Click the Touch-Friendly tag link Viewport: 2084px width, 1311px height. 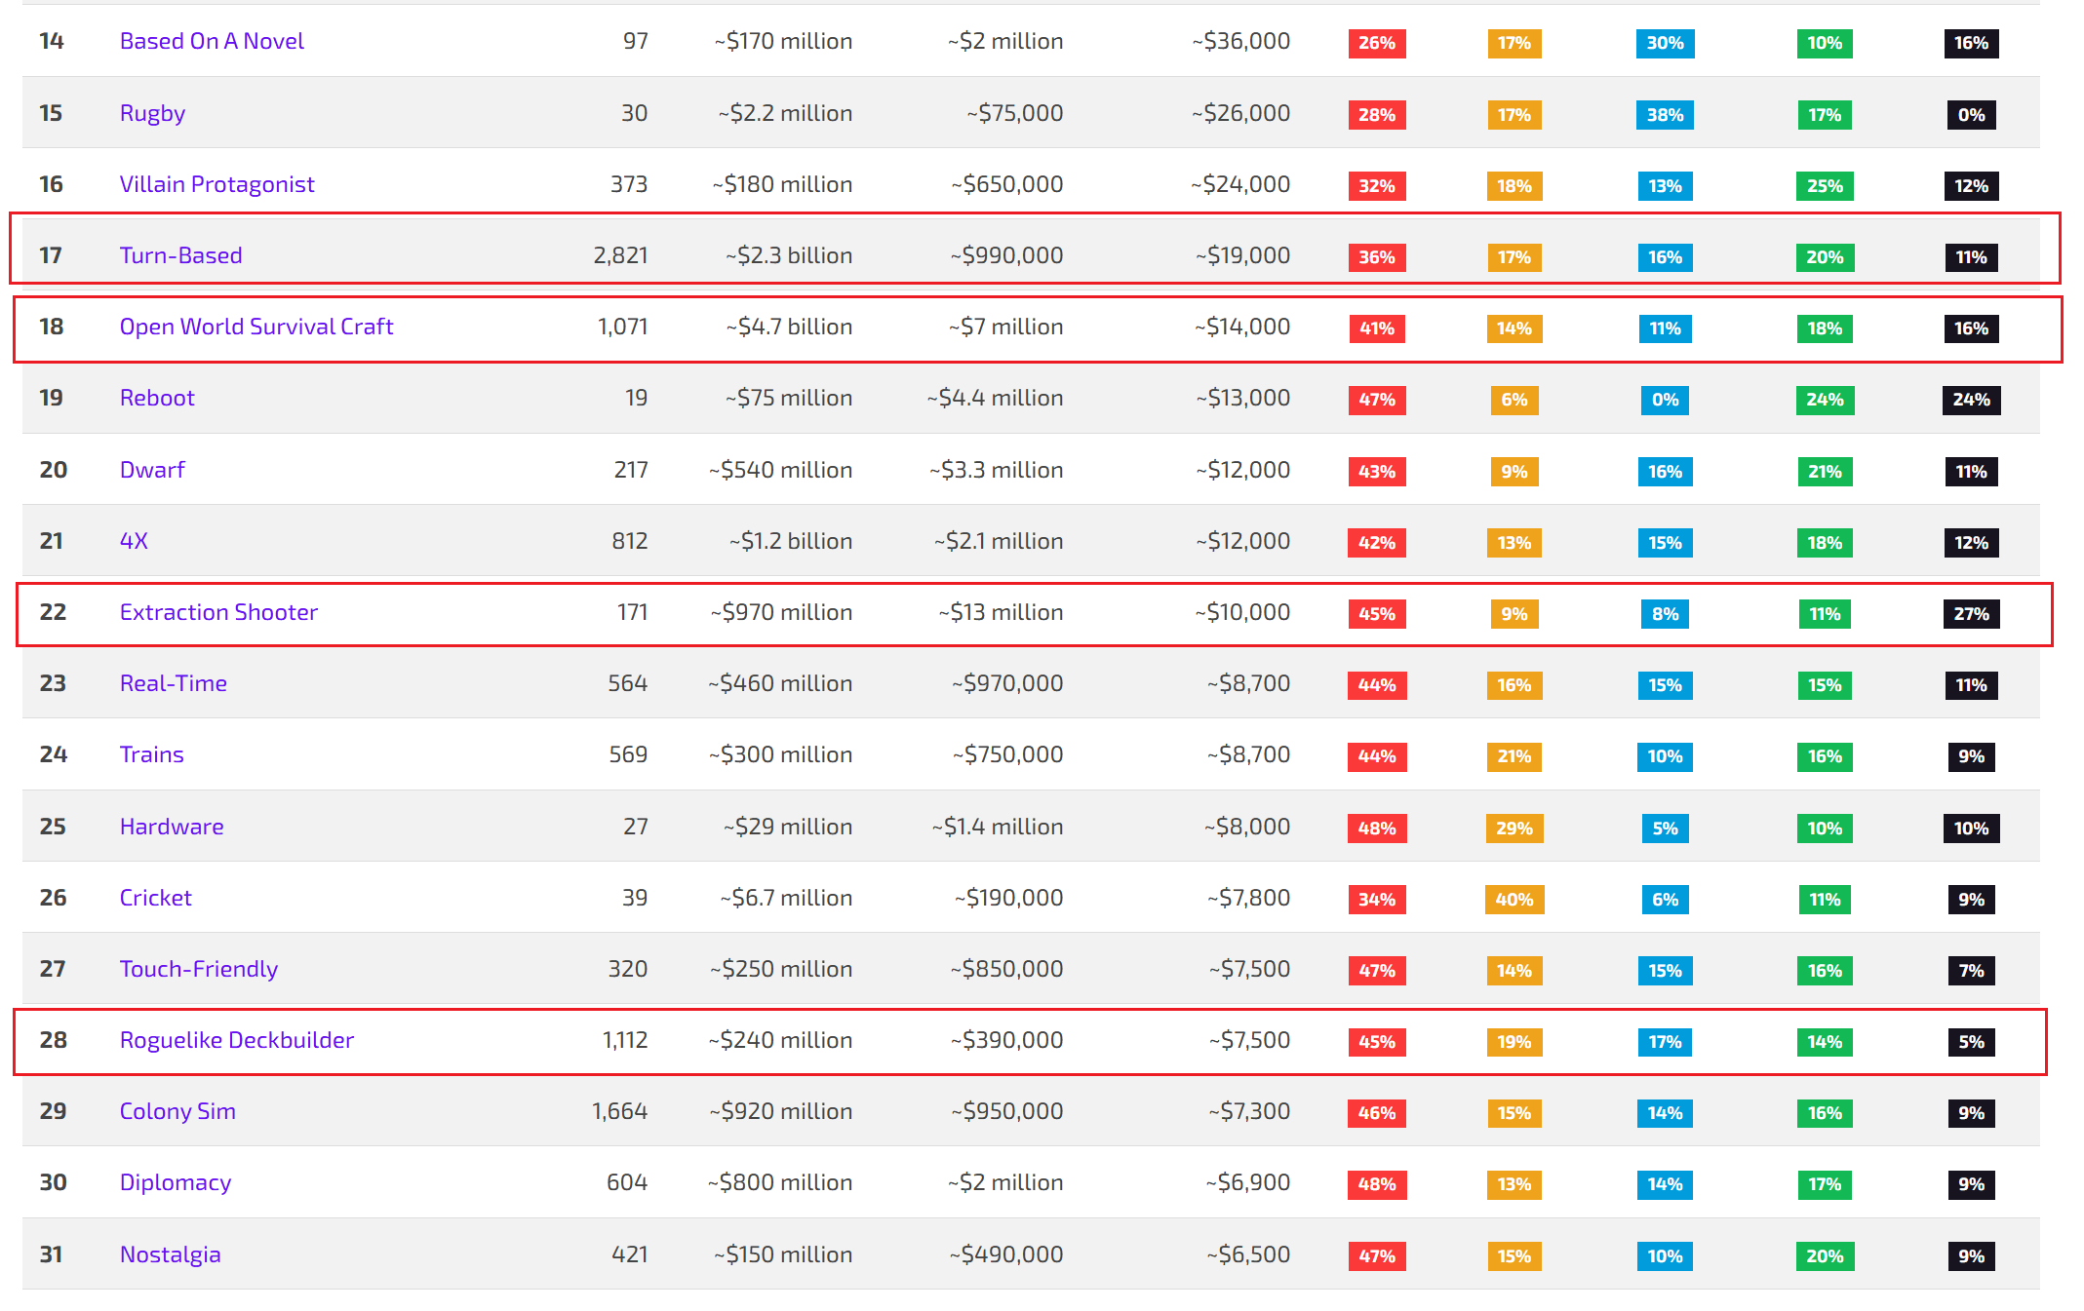coord(198,969)
